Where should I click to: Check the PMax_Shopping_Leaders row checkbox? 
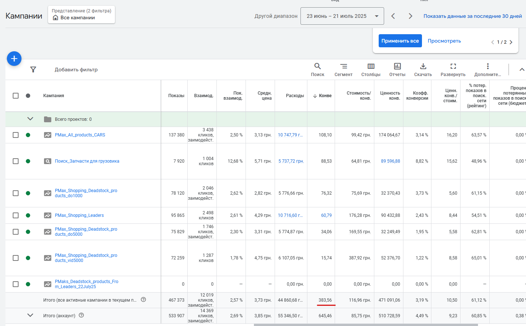(16, 215)
